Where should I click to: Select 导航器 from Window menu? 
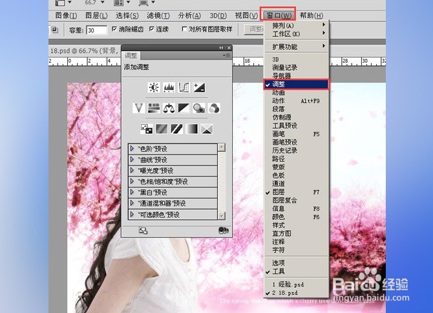pyautogui.click(x=297, y=76)
